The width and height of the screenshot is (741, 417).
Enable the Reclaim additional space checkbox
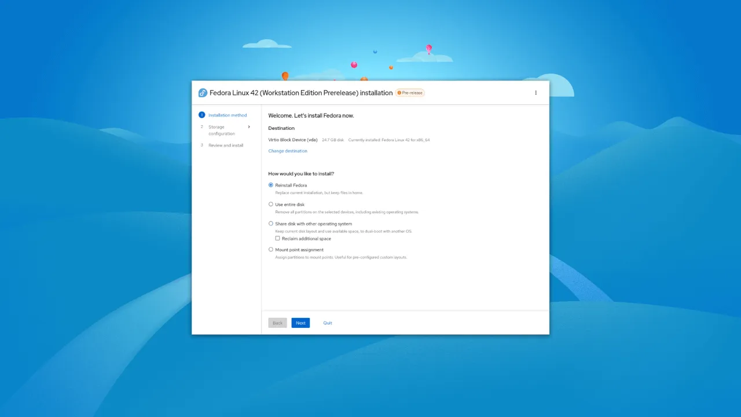point(277,239)
